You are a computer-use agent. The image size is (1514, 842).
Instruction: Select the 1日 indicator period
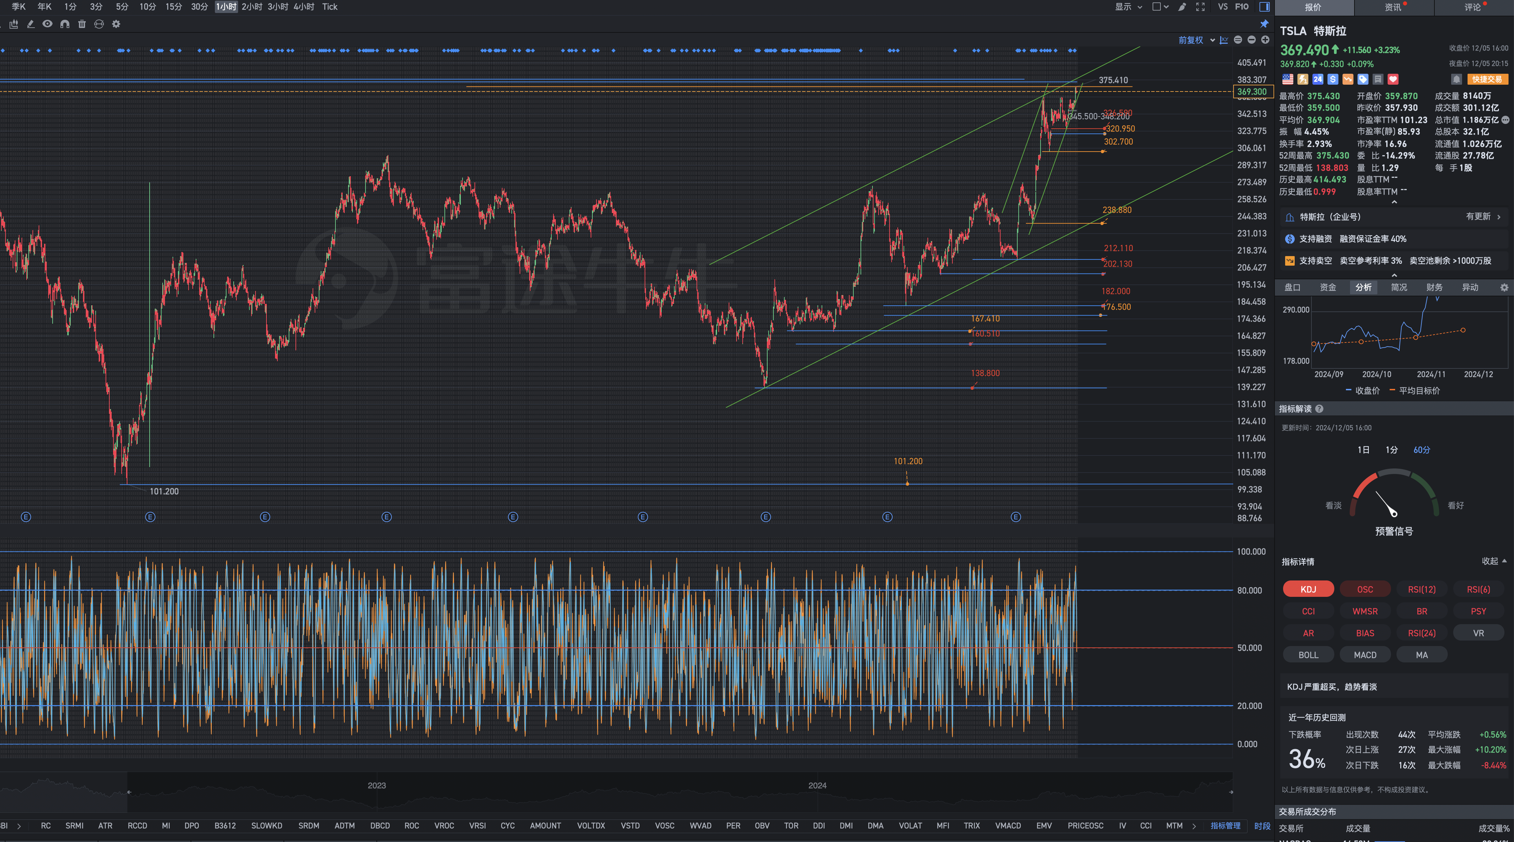coord(1364,450)
